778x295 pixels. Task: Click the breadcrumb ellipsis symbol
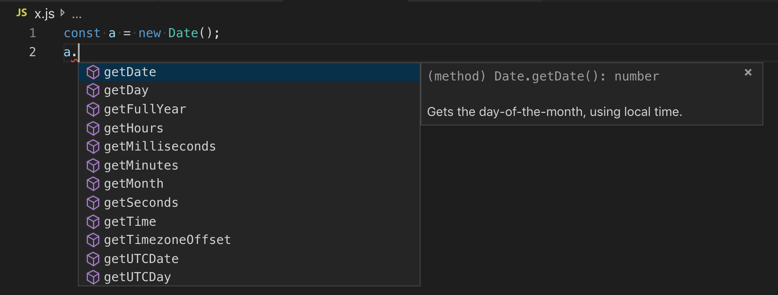coord(77,16)
